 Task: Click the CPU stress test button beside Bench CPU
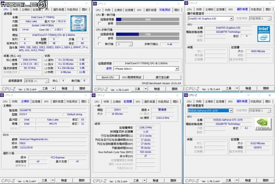(132, 77)
